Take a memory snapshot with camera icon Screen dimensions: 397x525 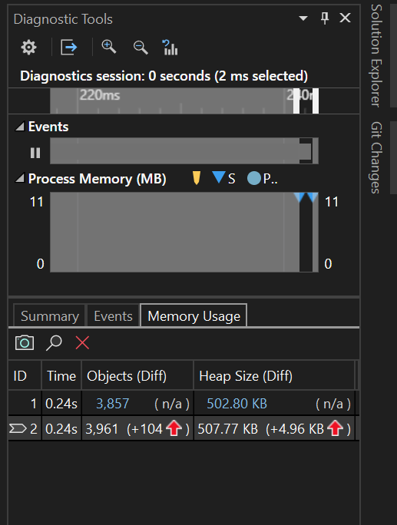(x=25, y=343)
